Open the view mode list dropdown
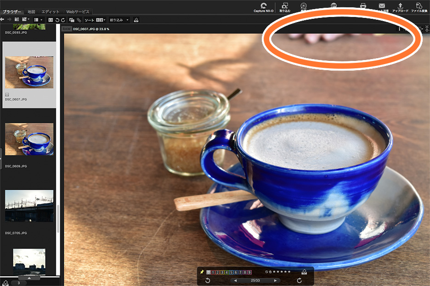The image size is (430, 286). (38, 20)
